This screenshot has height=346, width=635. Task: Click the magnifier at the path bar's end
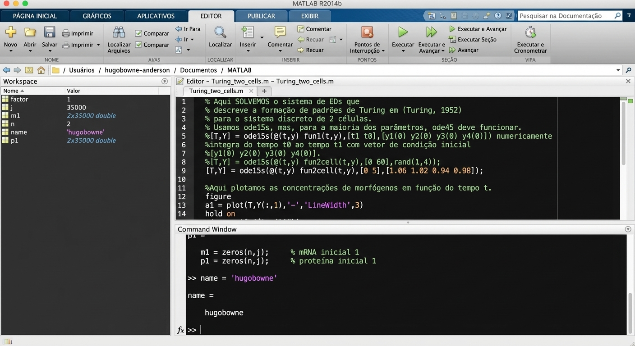628,70
